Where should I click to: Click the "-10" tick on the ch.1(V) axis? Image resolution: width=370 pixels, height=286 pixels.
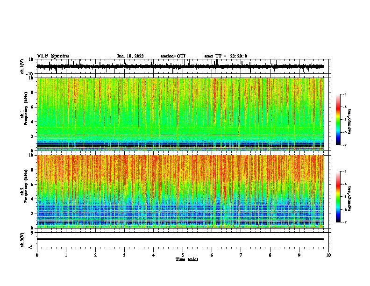[x=30, y=74]
